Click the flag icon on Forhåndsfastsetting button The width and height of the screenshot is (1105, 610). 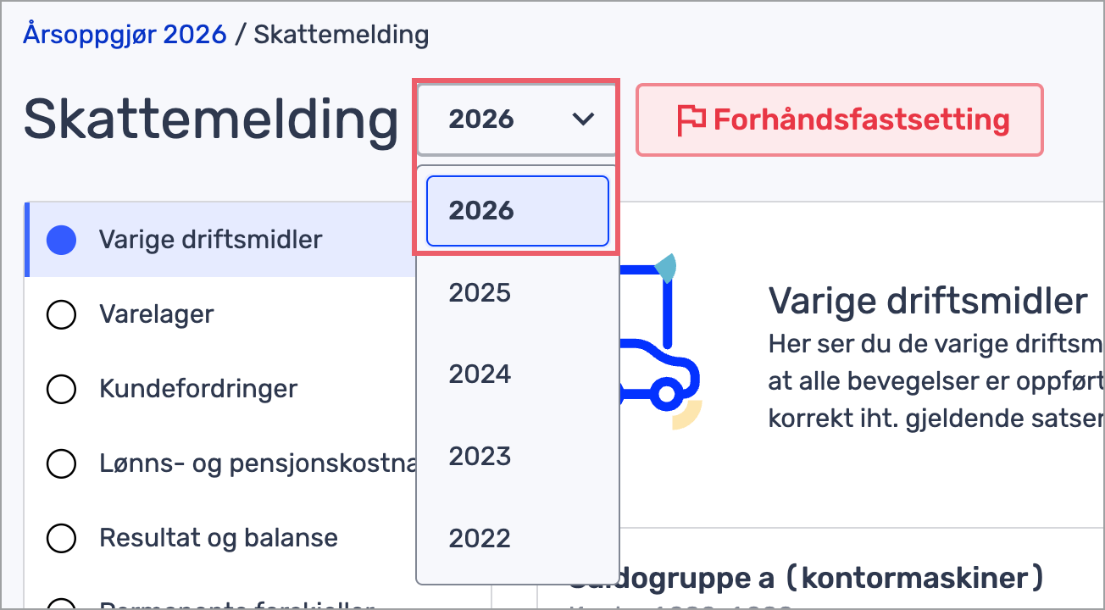click(691, 119)
